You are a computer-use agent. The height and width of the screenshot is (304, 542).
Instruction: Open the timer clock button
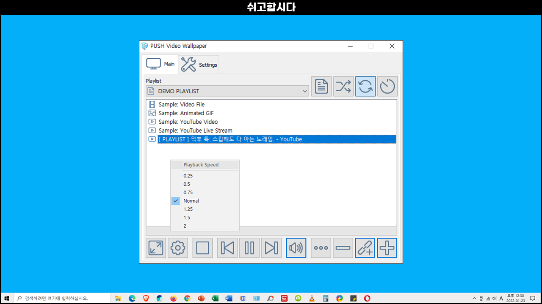point(387,86)
